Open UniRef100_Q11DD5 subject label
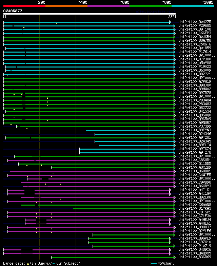This screenshot has width=217, height=266. [x=195, y=164]
